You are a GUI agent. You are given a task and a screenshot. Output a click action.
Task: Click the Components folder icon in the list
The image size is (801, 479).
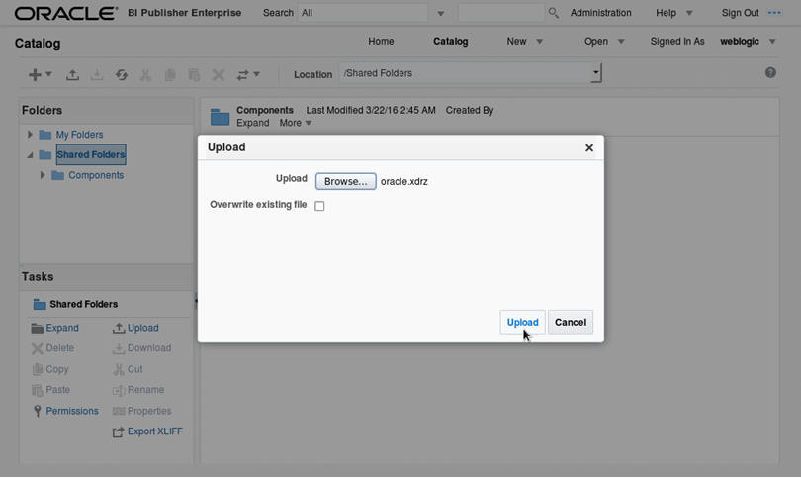tap(220, 117)
